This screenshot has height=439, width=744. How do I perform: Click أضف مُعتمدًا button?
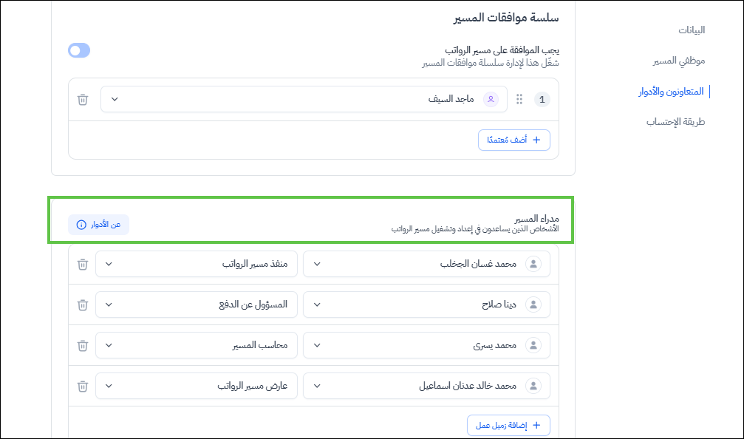[513, 140]
